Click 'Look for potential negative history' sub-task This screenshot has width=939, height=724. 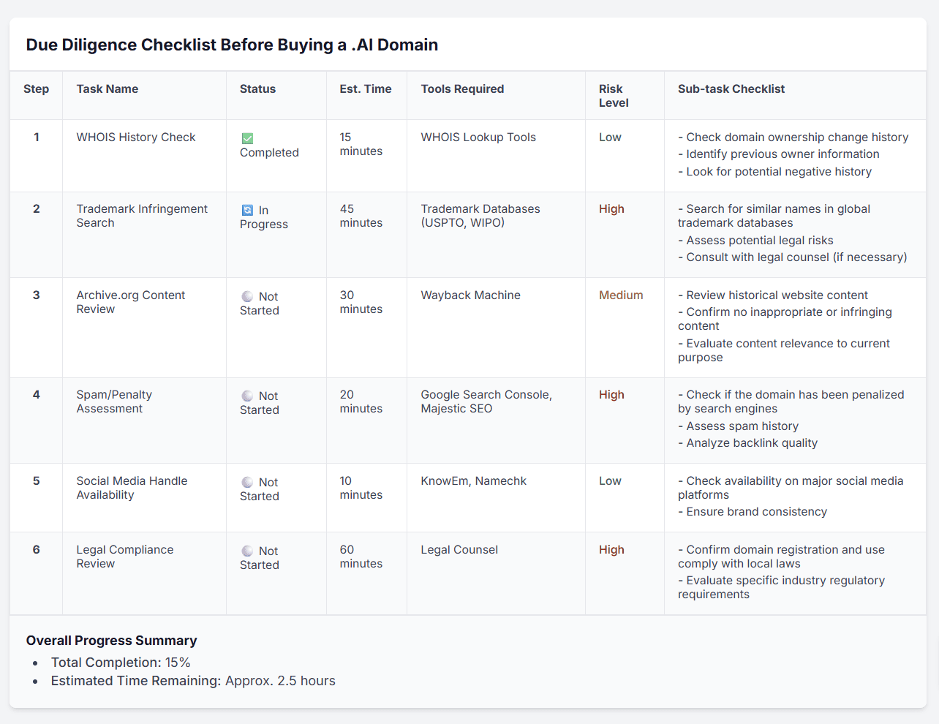[x=775, y=172]
